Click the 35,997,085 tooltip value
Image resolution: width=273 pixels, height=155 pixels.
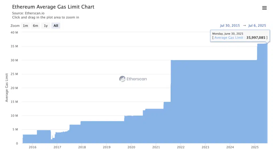[256, 38]
